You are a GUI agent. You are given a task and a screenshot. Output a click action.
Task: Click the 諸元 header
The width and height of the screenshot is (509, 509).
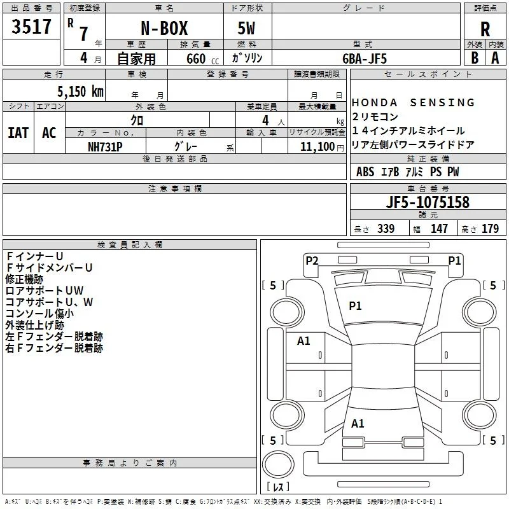coord(428,214)
